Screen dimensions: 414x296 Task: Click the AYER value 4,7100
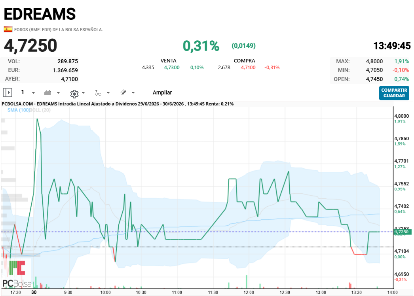[69, 79]
